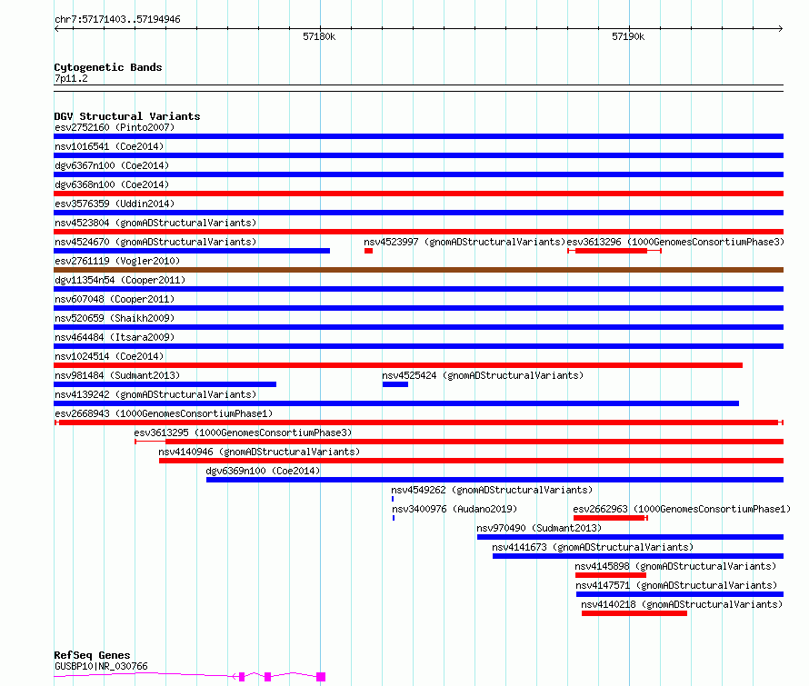Open the dgv11354n54 (Cooper2011) label

(120, 280)
